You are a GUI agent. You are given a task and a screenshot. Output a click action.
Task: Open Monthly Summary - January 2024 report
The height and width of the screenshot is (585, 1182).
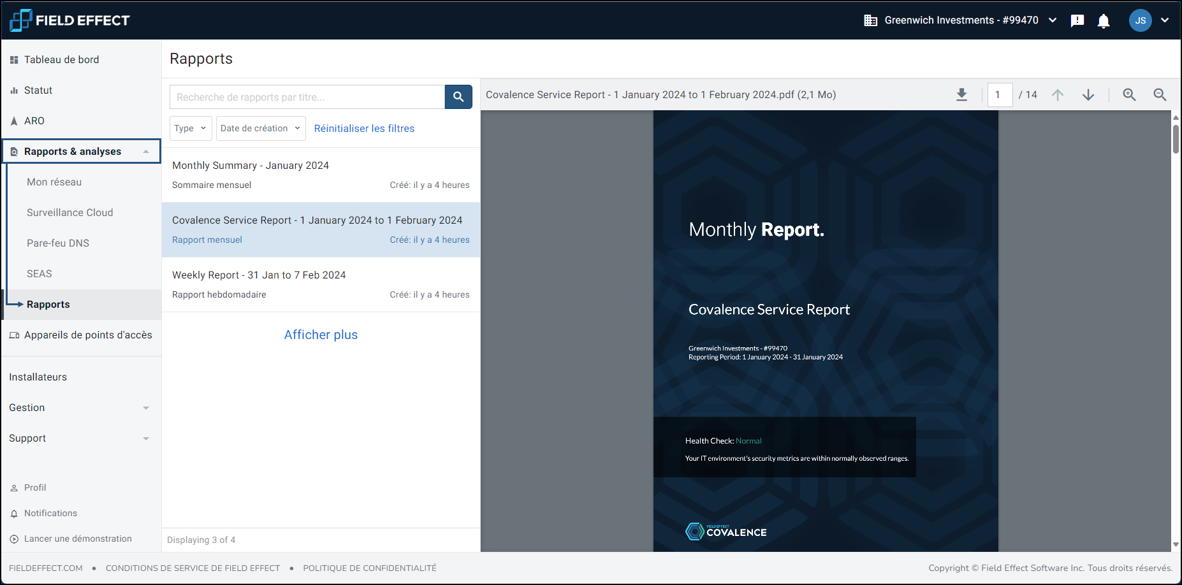pyautogui.click(x=321, y=175)
